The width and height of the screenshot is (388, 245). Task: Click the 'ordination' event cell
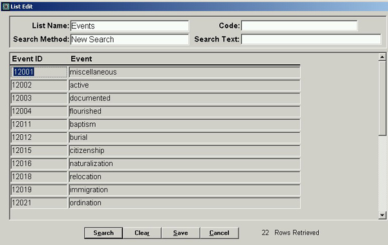click(184, 203)
